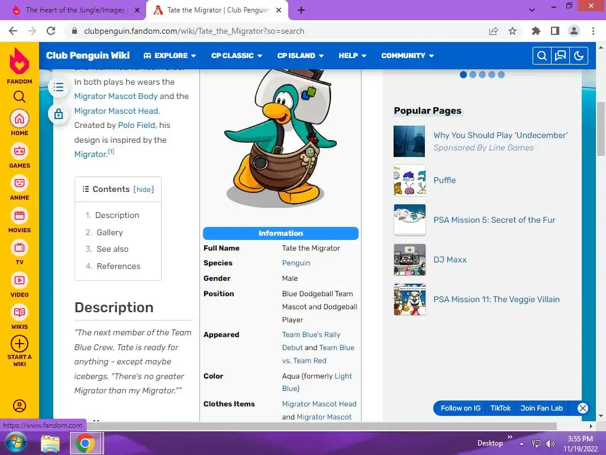Open the MOVIES icon in the sidebar
Image resolution: width=606 pixels, height=455 pixels.
[20, 216]
